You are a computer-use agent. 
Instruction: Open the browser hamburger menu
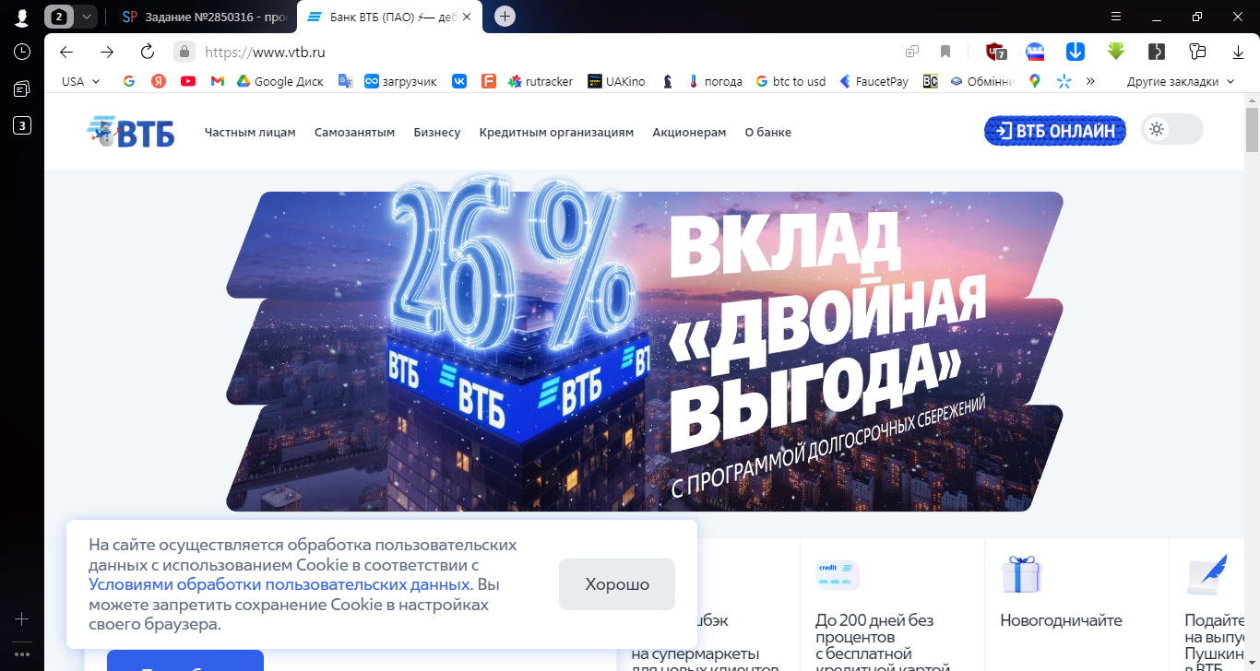point(1116,16)
